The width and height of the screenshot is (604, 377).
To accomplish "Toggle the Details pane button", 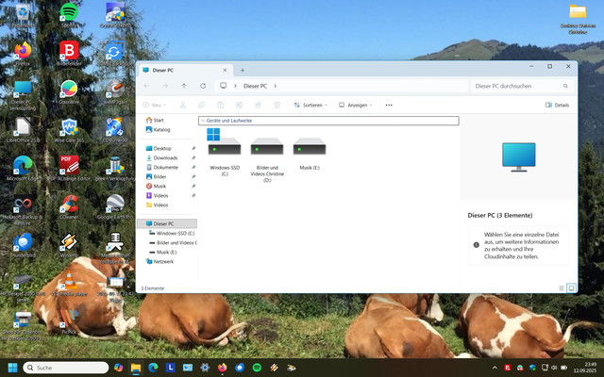I will pos(557,105).
